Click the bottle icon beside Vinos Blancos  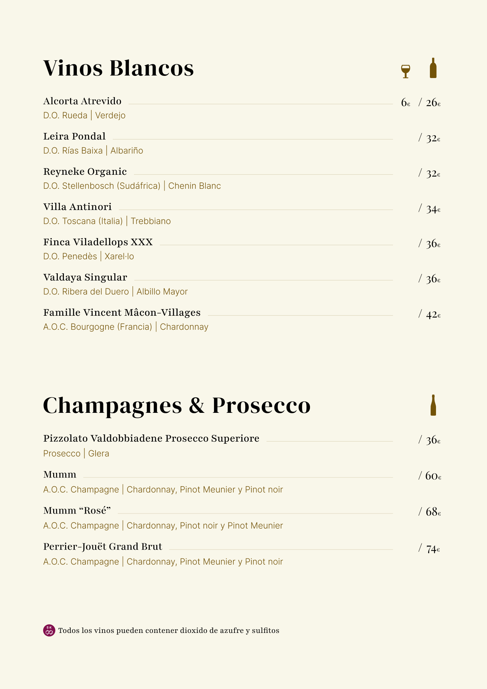[x=433, y=68]
